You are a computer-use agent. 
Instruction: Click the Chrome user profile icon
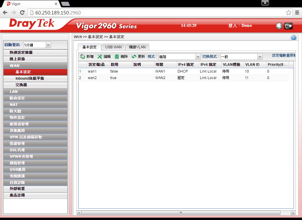[x=265, y=2]
